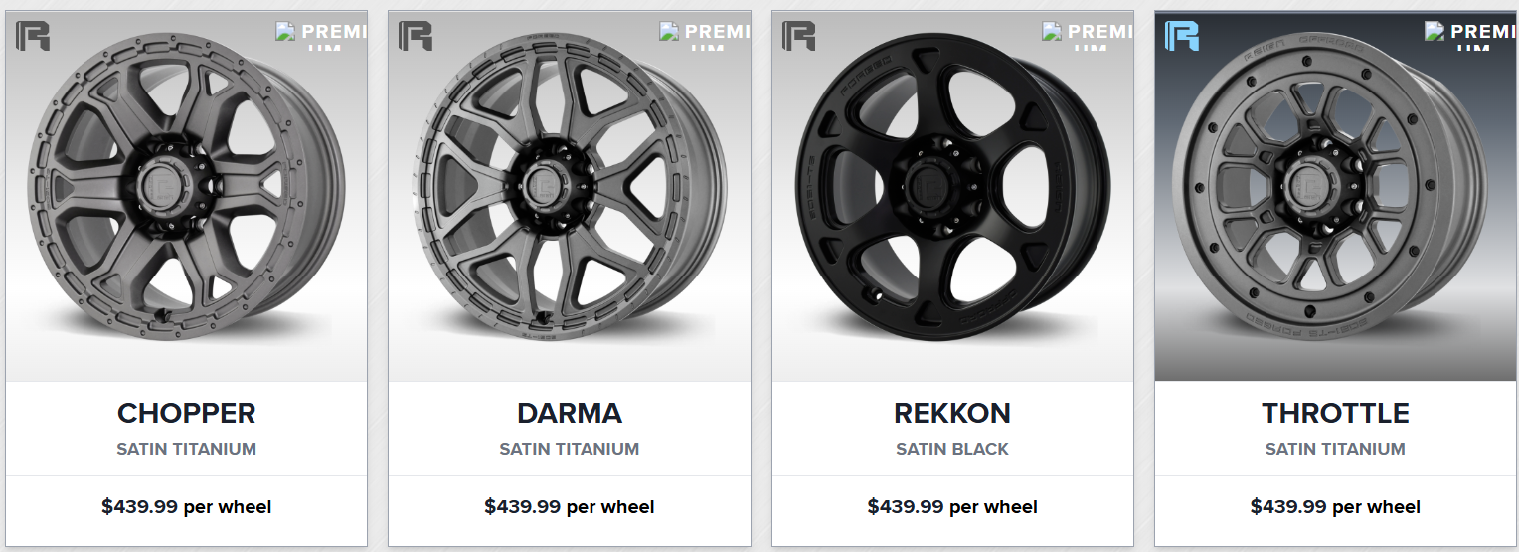The height and width of the screenshot is (552, 1519).
Task: Click the Premium badge on Rekkon card
Action: pos(1088,34)
